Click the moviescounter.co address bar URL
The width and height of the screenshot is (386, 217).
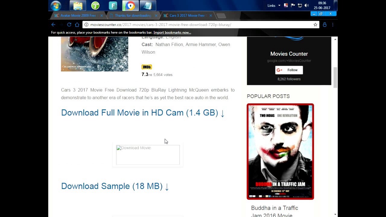161,25
